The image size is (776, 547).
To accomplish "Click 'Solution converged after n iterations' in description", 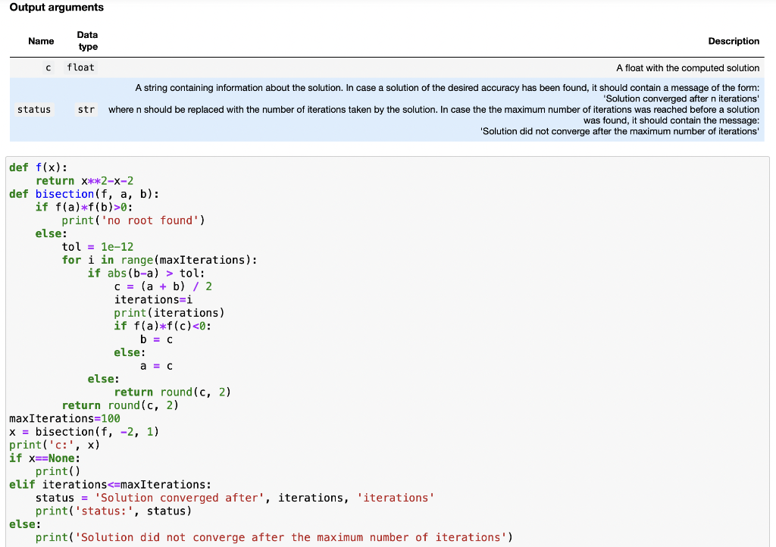I will (681, 98).
